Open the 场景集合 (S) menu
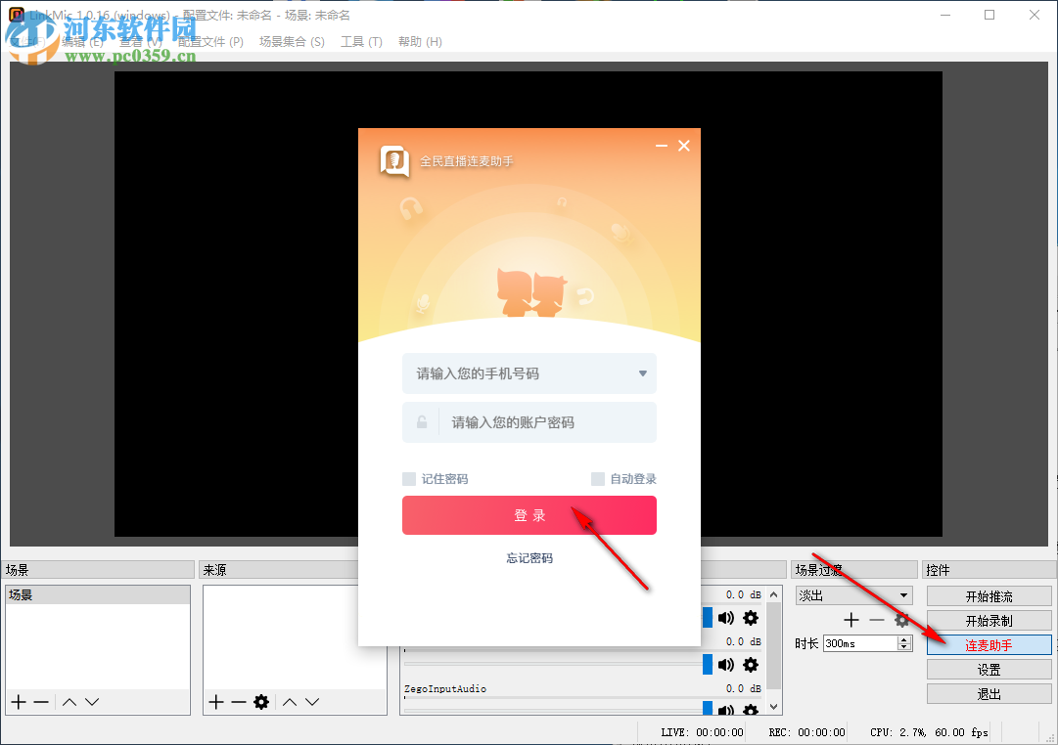 292,42
